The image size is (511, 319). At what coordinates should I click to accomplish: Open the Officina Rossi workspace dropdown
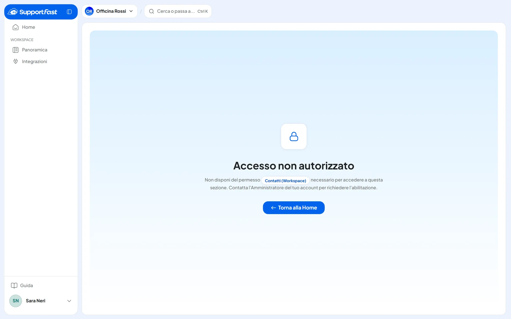point(110,11)
